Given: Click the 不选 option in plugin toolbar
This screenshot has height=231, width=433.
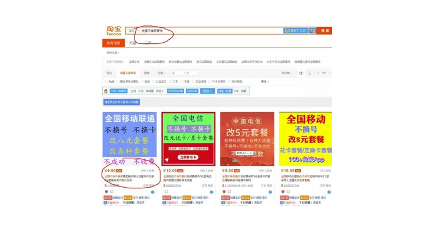Looking at the screenshot, I should pyautogui.click(x=141, y=91).
